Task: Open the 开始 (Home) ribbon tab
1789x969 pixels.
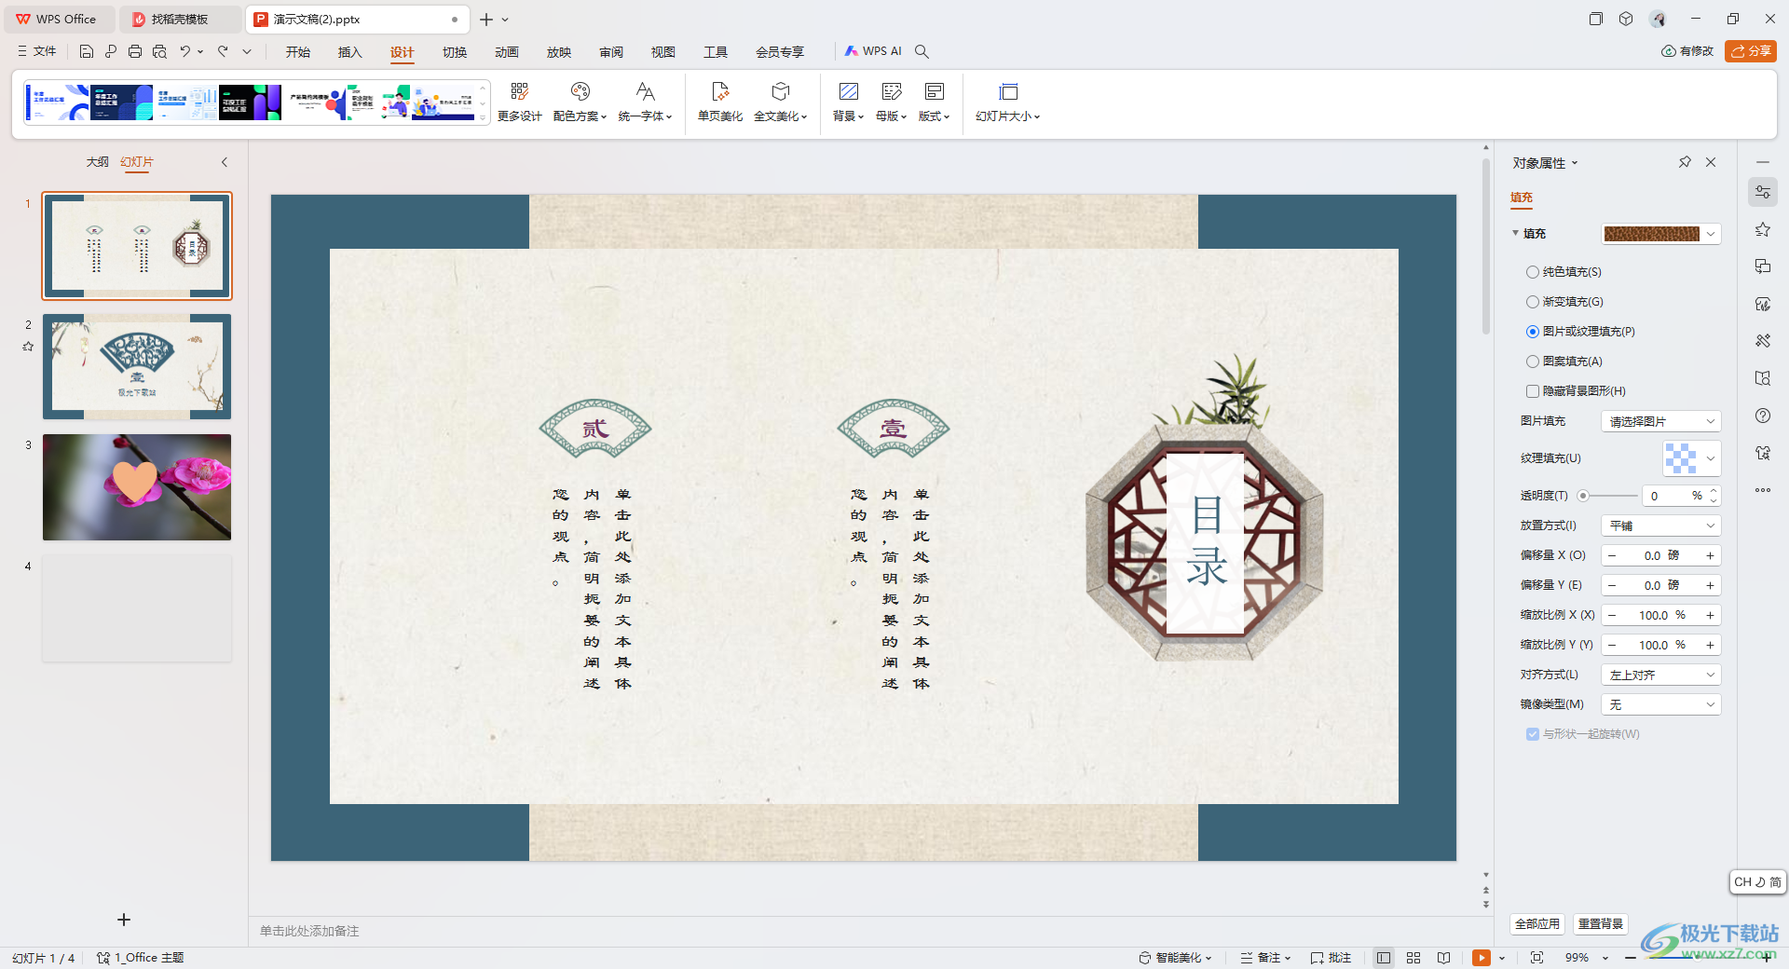Action: [x=298, y=51]
